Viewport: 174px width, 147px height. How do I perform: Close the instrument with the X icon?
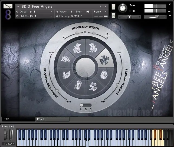(170, 4)
